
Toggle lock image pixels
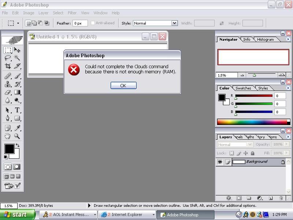[x=239, y=153]
